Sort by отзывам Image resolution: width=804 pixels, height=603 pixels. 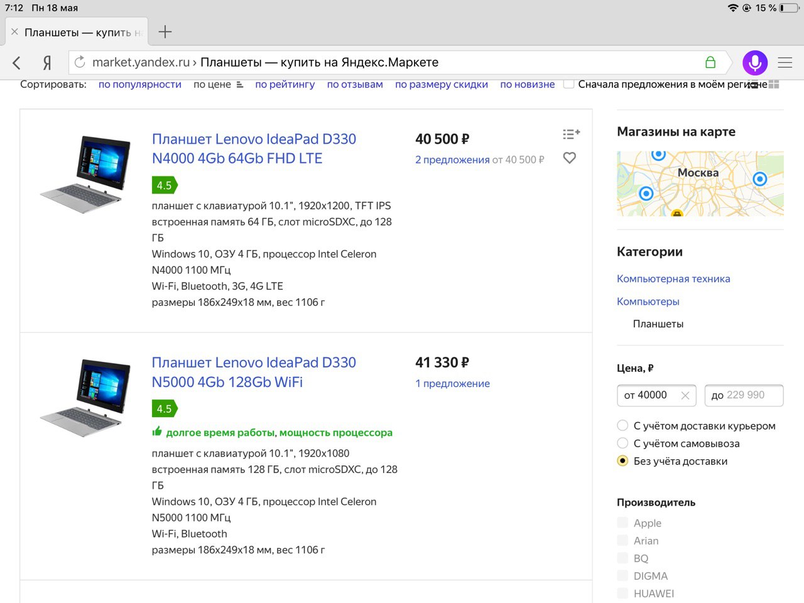(x=355, y=84)
